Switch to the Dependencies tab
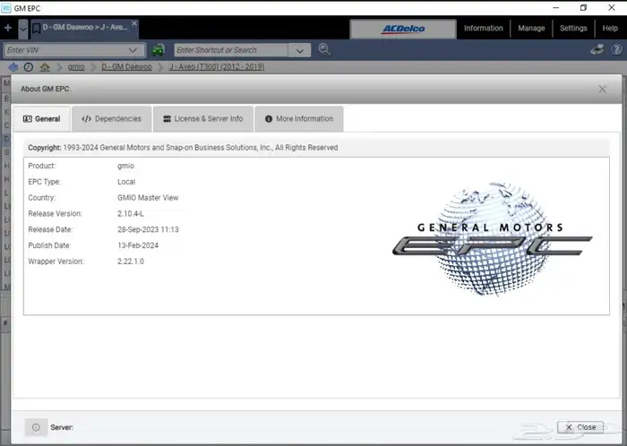The image size is (627, 446). click(x=111, y=119)
